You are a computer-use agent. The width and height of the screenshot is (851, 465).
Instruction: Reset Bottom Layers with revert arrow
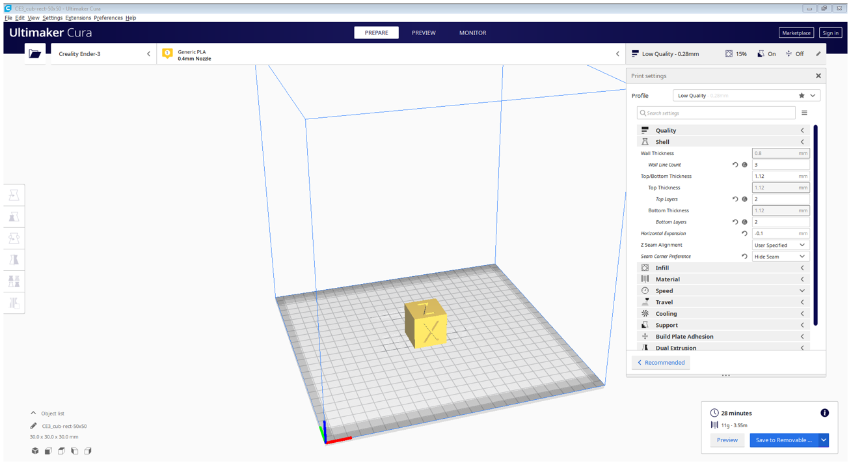pos(735,222)
